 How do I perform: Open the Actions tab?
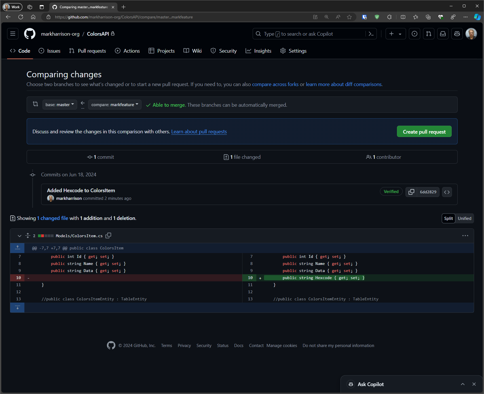coord(127,51)
